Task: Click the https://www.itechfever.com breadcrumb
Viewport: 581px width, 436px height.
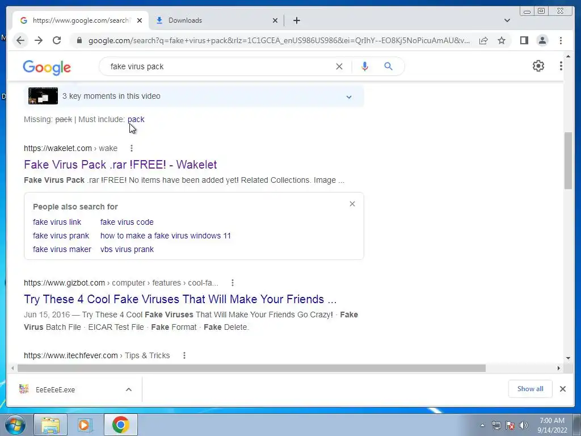Action: [x=71, y=355]
